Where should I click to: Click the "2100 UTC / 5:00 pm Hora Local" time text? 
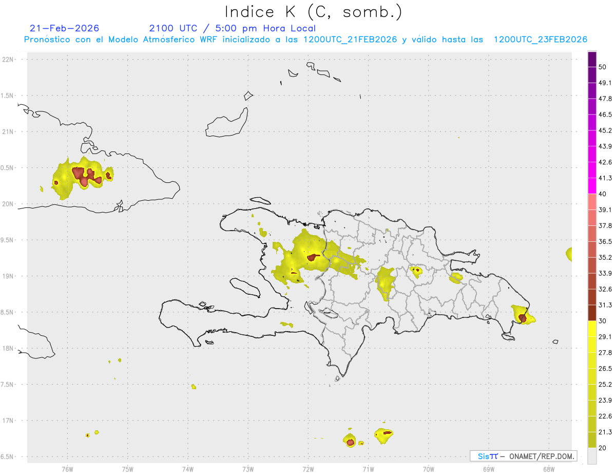click(232, 28)
